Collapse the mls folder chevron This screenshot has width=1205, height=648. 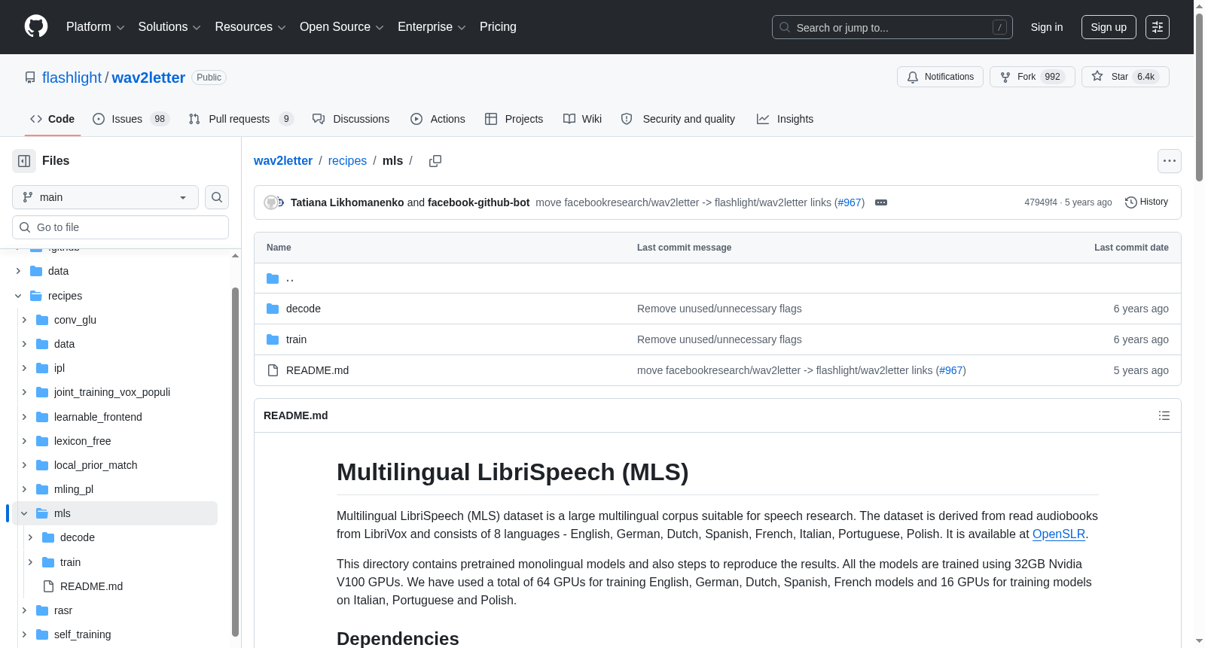(x=24, y=513)
